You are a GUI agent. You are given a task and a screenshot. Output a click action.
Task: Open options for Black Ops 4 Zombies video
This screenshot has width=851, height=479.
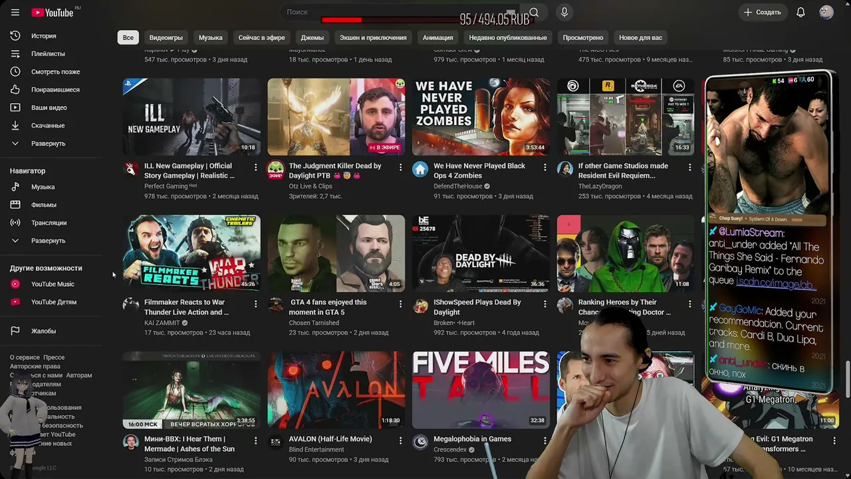(545, 168)
